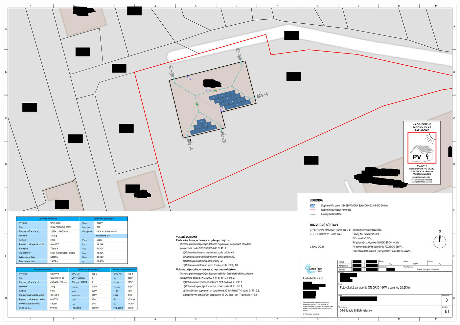The height and width of the screenshot is (325, 460).
Task: Click "NA OBJEKTE JE FOTOVOLTICKÉ ZARIADENIE" sign text
Action: (x=422, y=127)
